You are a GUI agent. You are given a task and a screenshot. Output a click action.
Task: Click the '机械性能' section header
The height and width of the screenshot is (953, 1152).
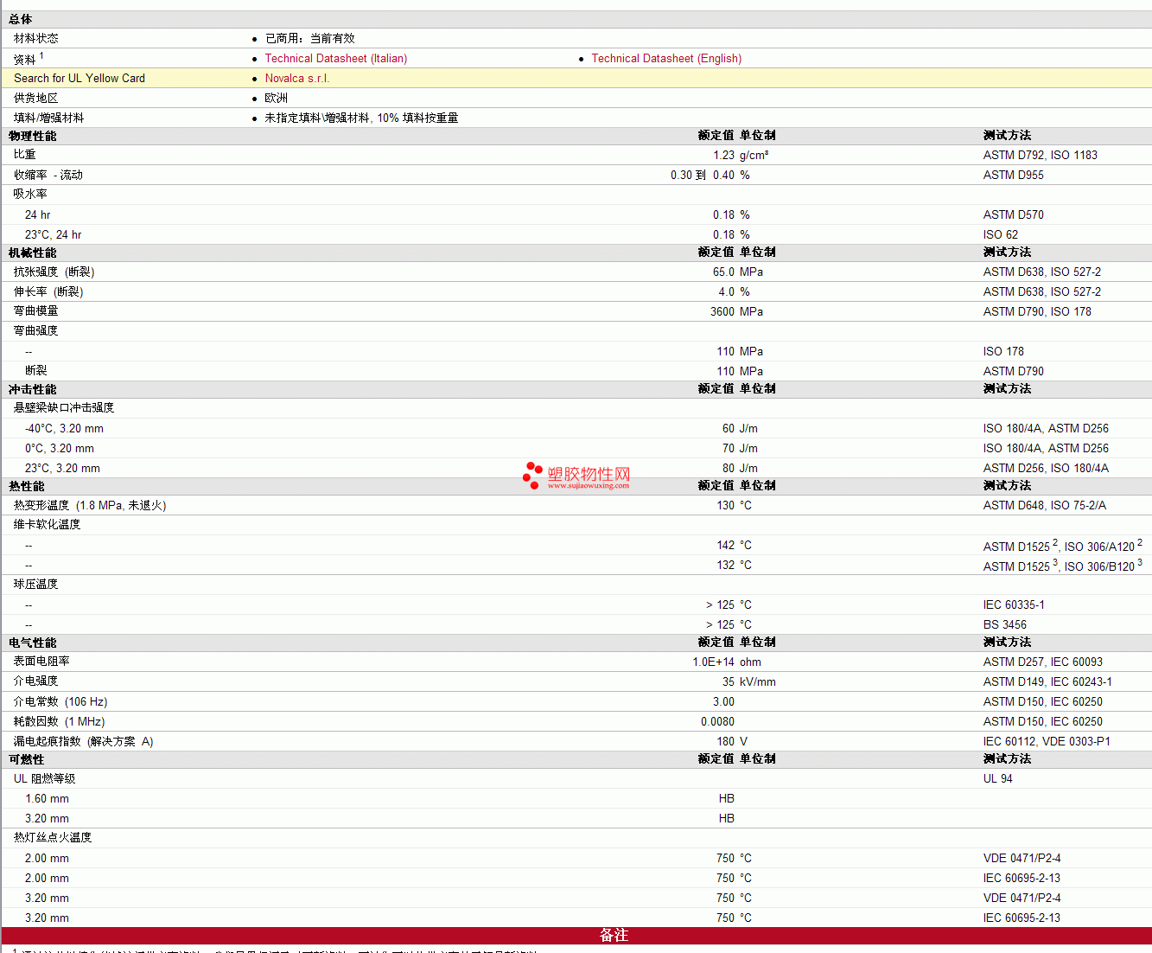click(33, 253)
